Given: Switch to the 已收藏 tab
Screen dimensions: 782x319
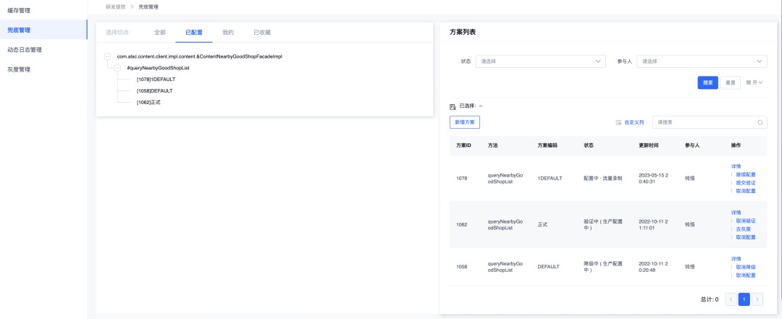Looking at the screenshot, I should click(x=262, y=33).
